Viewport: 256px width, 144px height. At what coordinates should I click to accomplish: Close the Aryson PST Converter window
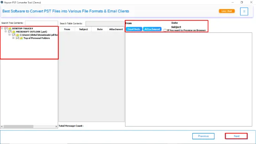[x=251, y=2]
